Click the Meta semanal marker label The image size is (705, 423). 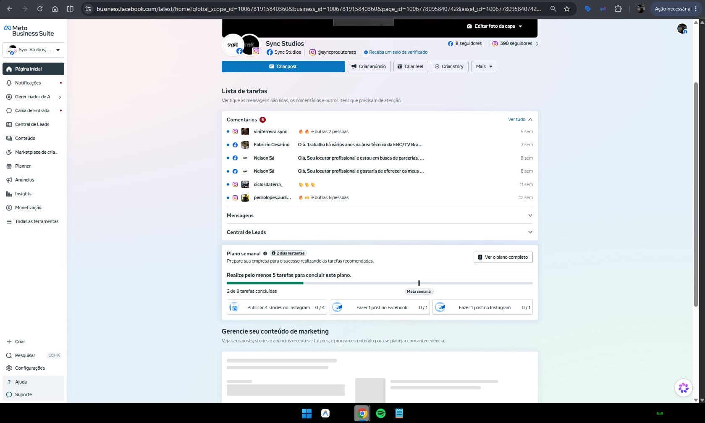pos(419,292)
